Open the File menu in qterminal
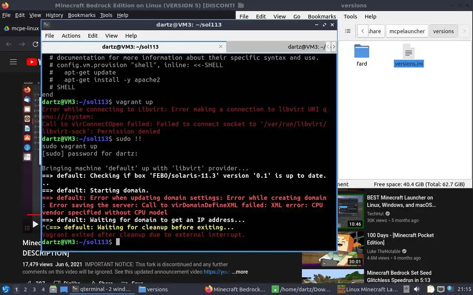The width and height of the screenshot is (473, 295). [50, 35]
